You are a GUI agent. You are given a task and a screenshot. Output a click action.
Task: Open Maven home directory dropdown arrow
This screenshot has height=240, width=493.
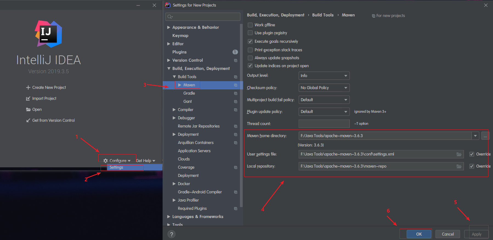475,136
